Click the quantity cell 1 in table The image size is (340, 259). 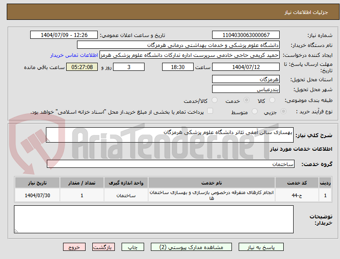tap(82, 195)
